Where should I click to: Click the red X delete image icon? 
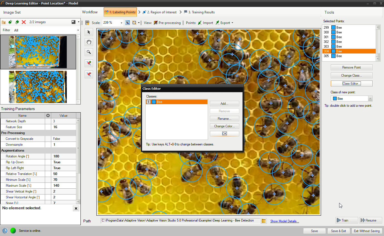tap(24, 22)
